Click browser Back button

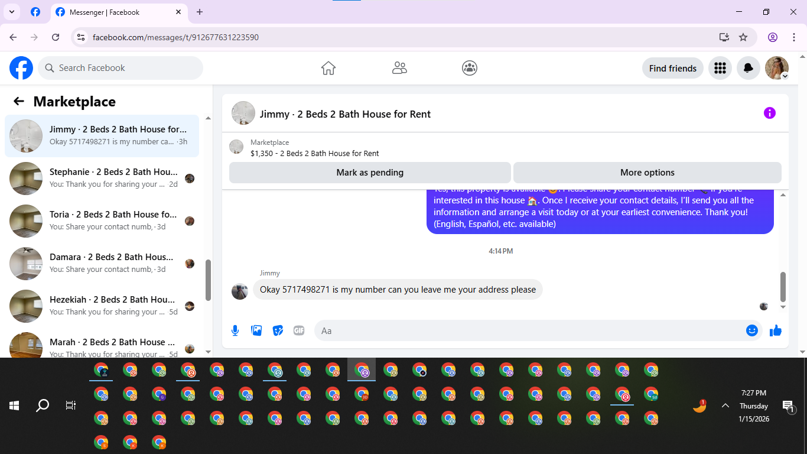click(x=13, y=37)
